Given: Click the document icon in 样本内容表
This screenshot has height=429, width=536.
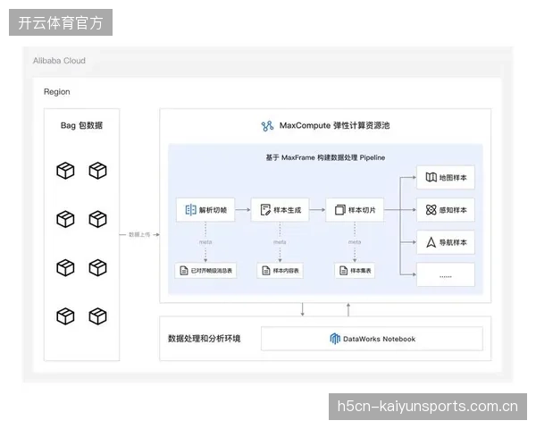Looking at the screenshot, I should tap(266, 271).
